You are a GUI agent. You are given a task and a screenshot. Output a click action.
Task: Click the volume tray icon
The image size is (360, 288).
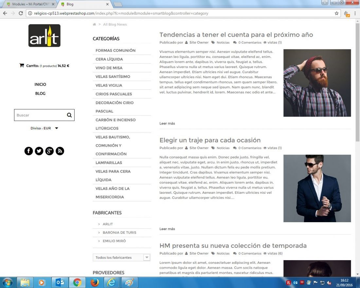tap(329, 283)
